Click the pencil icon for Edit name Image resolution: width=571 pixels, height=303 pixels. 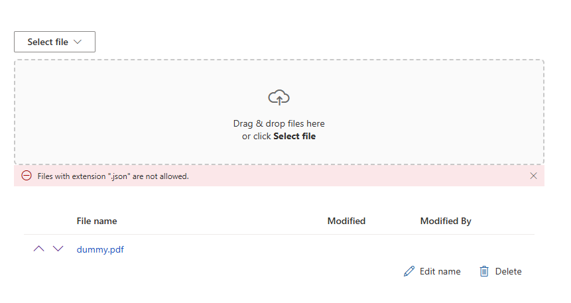coord(409,271)
